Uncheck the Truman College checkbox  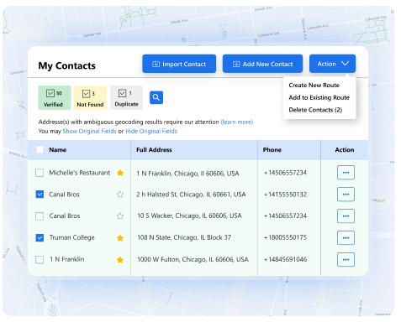click(x=40, y=238)
